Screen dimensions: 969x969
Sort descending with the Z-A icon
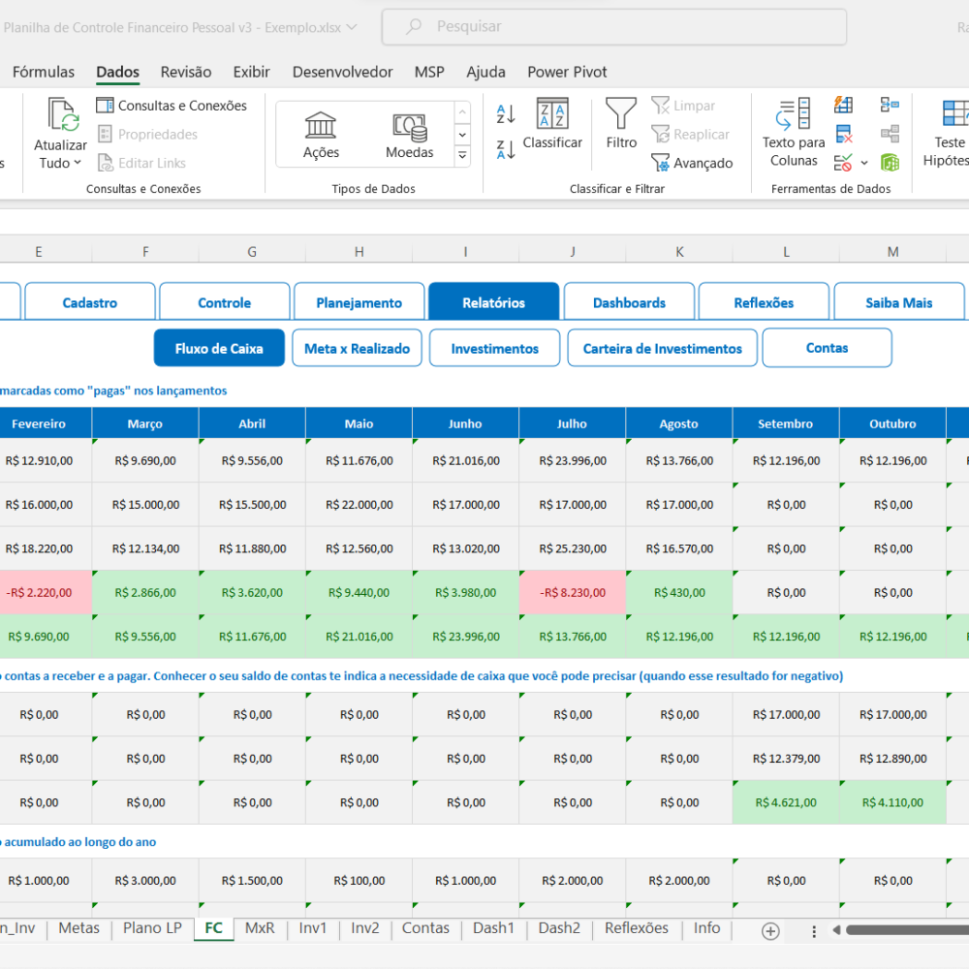point(506,149)
